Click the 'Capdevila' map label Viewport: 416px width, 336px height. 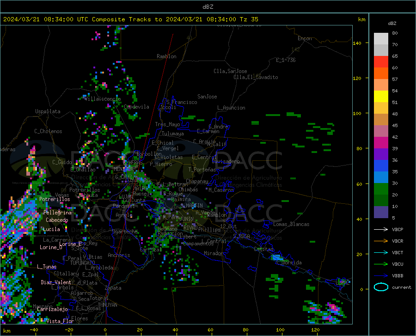click(x=136, y=107)
